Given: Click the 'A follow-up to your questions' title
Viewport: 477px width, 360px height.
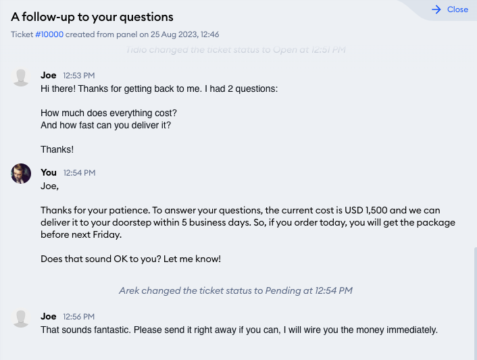Looking at the screenshot, I should 92,17.
